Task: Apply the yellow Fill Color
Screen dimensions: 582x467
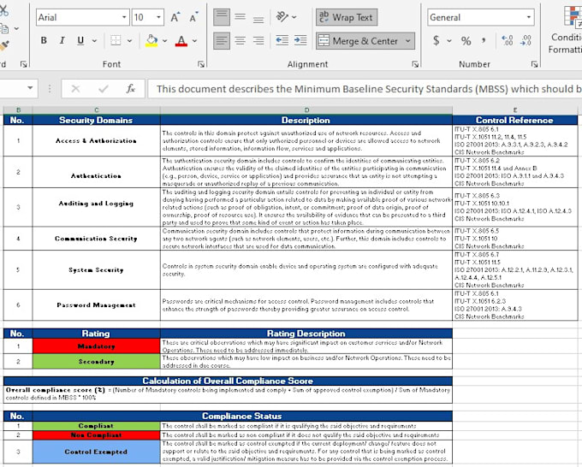Action: point(151,41)
